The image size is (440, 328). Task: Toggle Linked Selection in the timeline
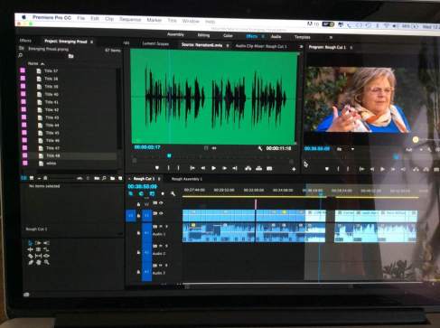pos(152,193)
